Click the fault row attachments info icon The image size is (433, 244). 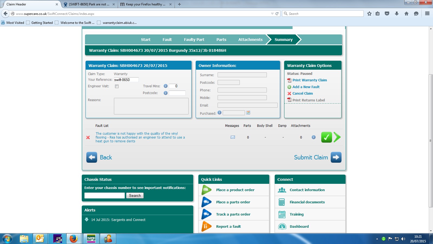click(314, 137)
